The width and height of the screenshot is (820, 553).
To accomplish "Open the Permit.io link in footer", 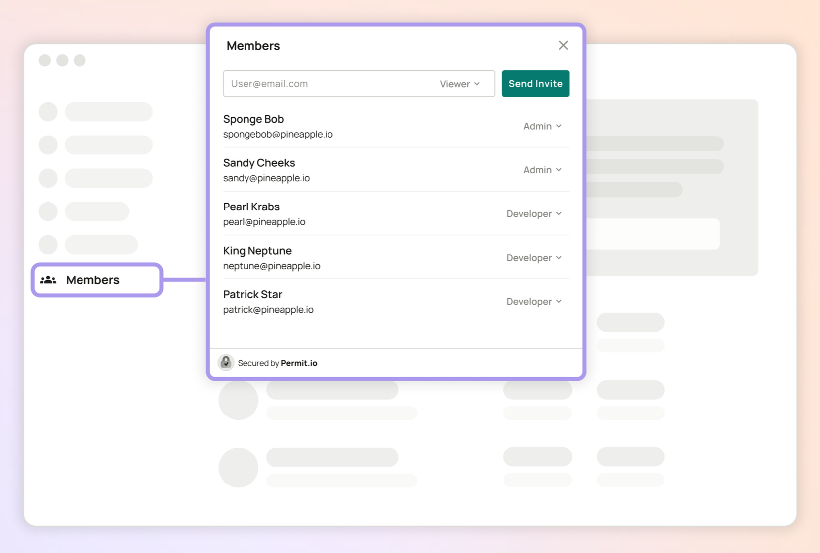I will click(299, 363).
